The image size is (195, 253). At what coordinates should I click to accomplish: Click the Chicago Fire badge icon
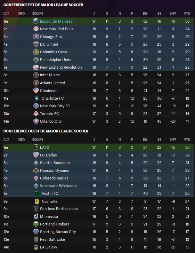tap(36, 37)
